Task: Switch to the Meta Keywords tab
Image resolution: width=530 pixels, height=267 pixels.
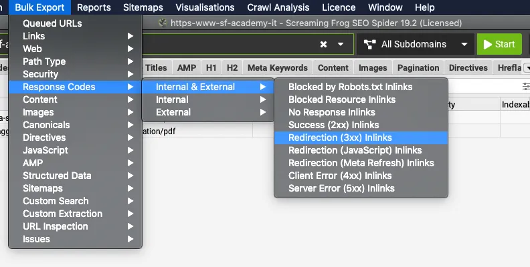Action: (x=277, y=67)
